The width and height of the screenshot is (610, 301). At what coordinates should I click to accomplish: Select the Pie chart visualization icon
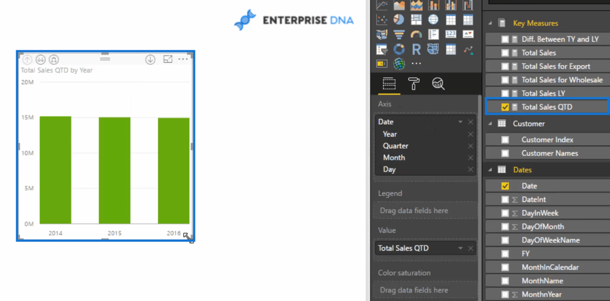[399, 20]
